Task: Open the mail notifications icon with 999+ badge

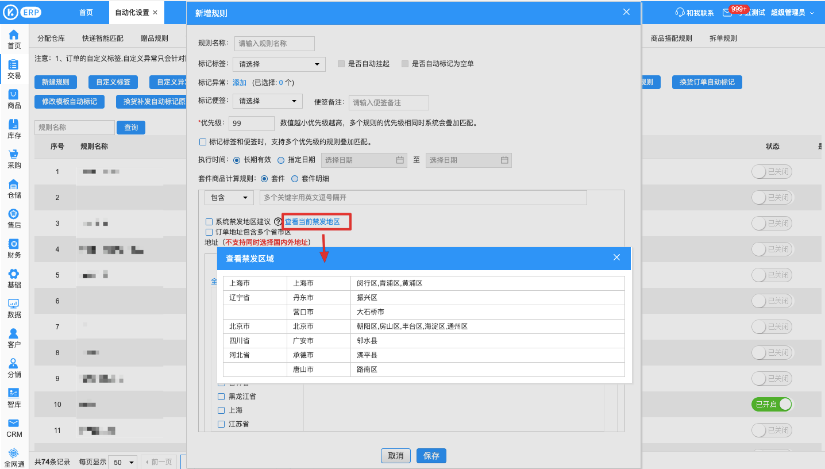Action: 727,13
